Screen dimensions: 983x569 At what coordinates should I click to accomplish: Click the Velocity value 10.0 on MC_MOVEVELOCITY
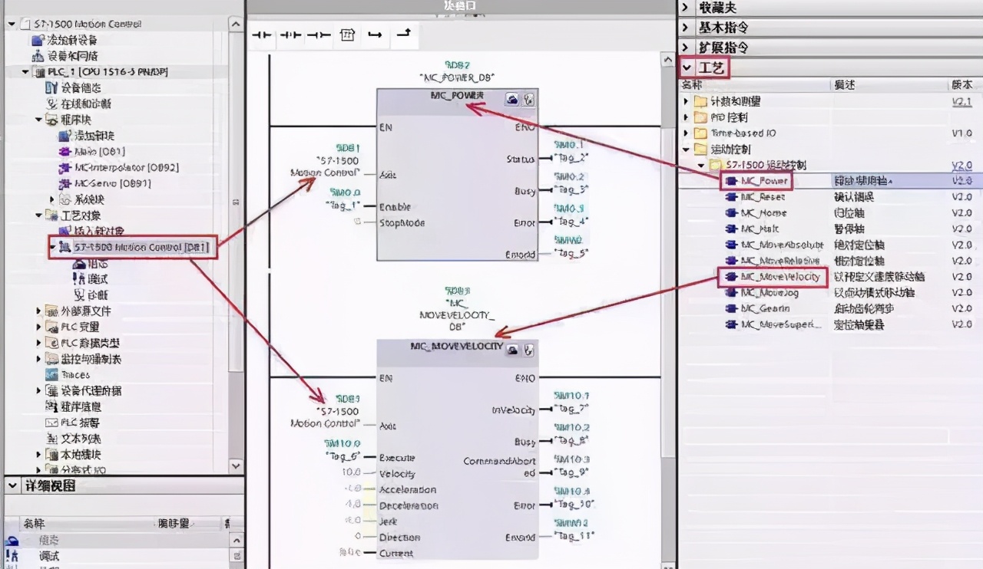352,474
